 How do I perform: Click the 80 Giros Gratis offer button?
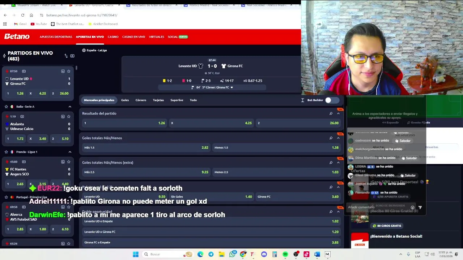point(387,226)
